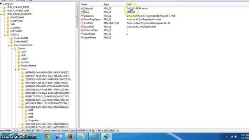The image size is (249, 140).
Task: Expand the BackupRestore key
Action: click(x=16, y=66)
